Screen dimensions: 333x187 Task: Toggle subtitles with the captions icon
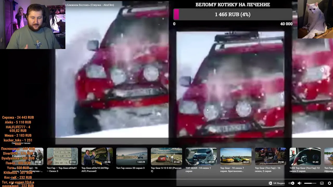(322, 183)
